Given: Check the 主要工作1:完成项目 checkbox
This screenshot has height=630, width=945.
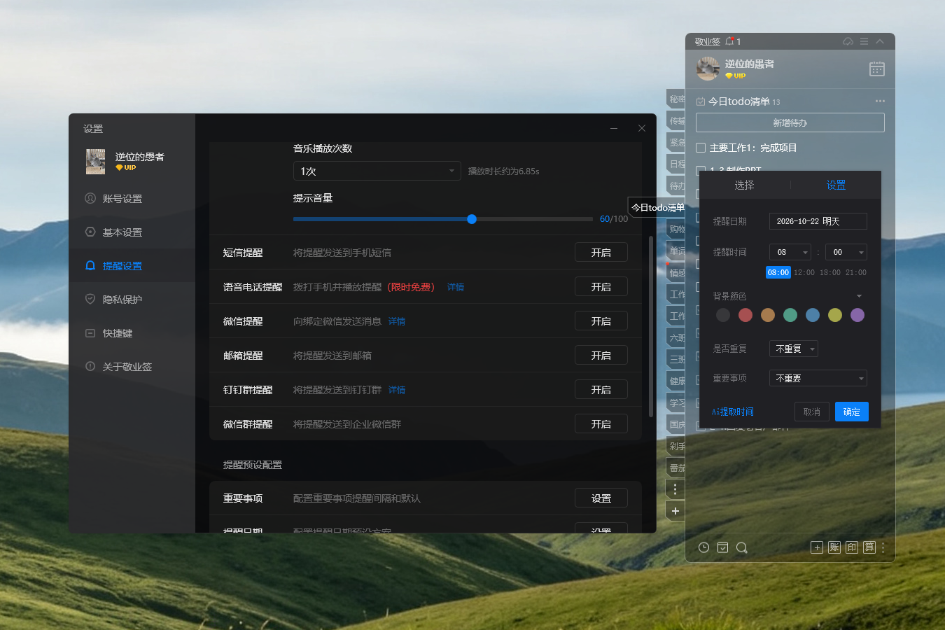Looking at the screenshot, I should point(701,148).
